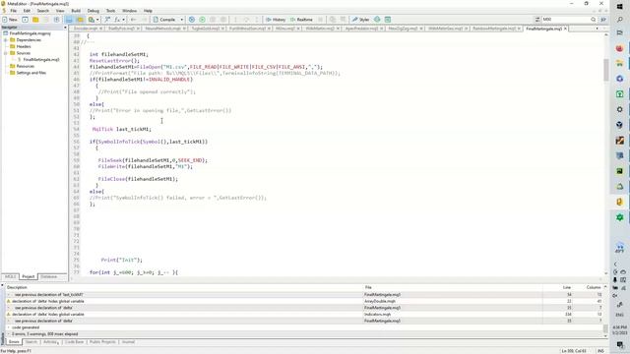Screen dimensions: 630x354
Task: Switch to the Journal toolbox tab
Action: [x=128, y=342]
